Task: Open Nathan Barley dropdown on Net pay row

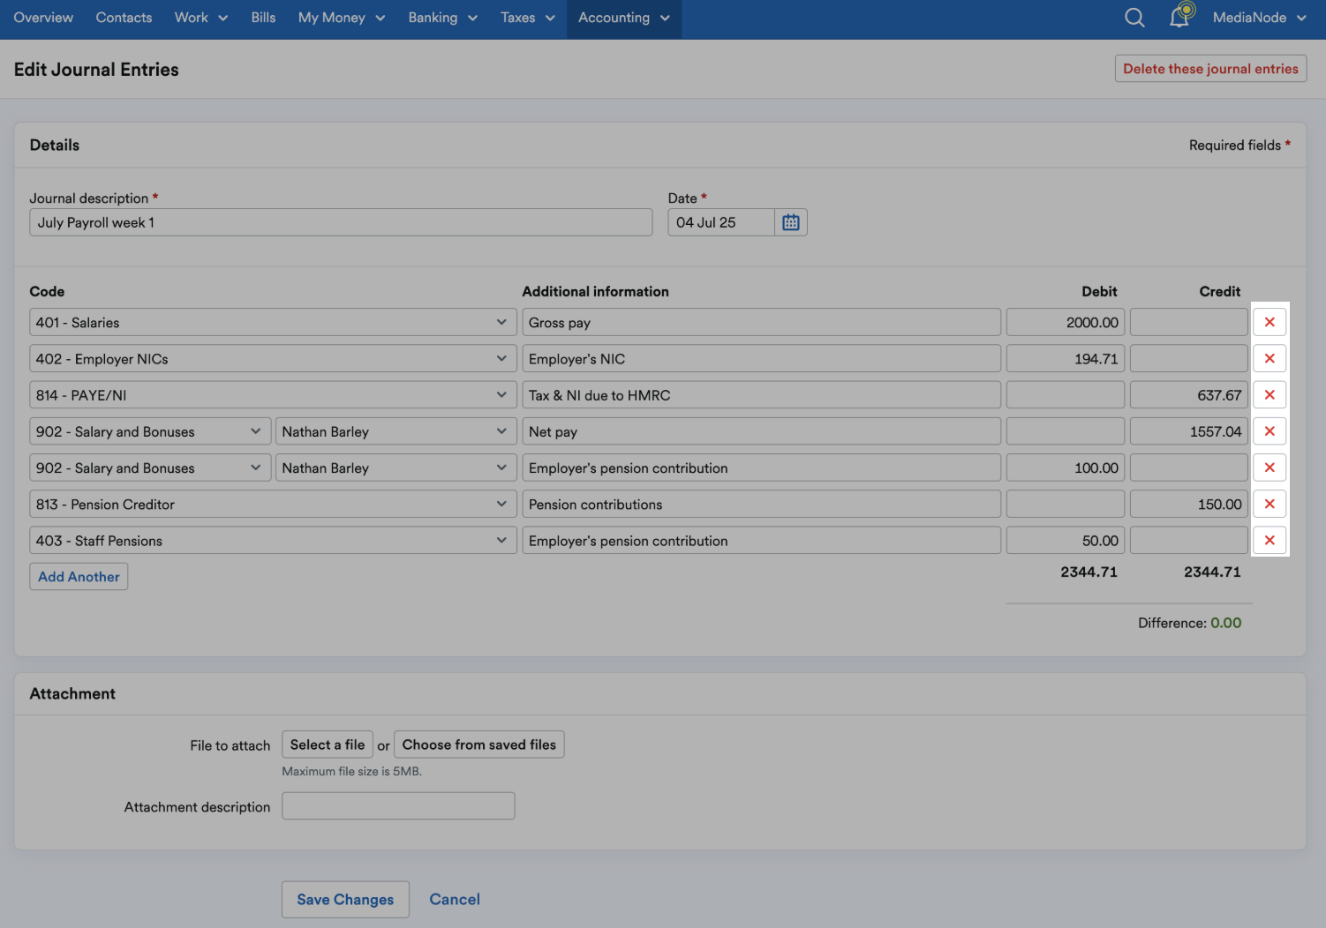Action: (396, 431)
